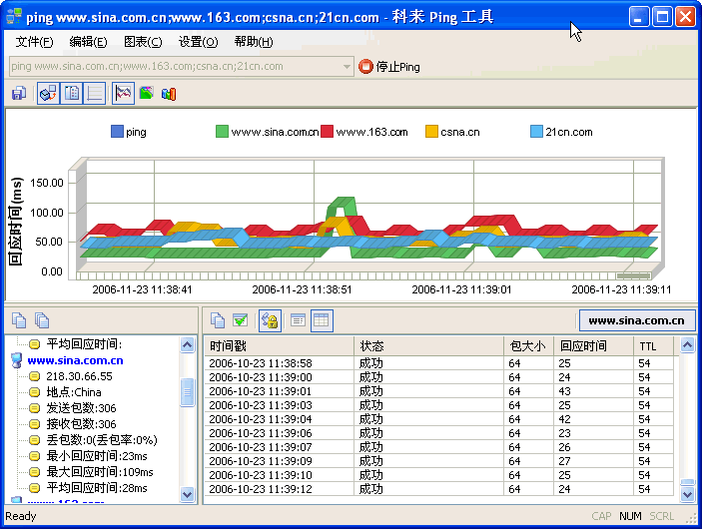Screen dimensions: 702x529
Task: Click the 时间戳 column header
Action: [280, 345]
